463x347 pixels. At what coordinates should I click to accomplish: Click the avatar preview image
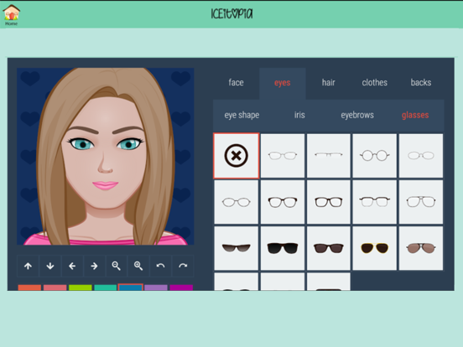pos(106,157)
